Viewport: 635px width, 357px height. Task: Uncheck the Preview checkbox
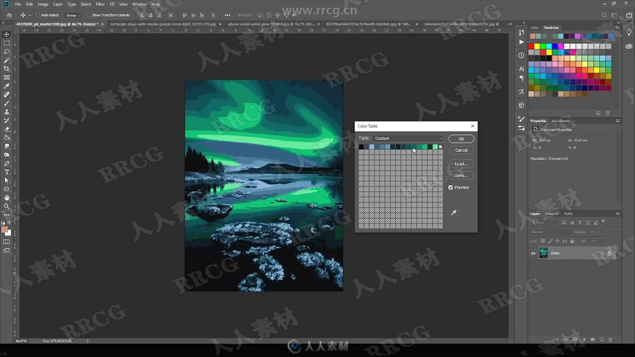tap(450, 187)
